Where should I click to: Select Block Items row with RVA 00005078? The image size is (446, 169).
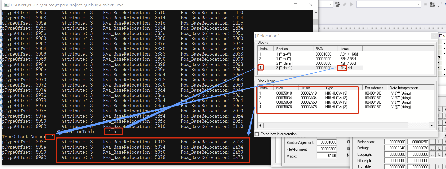pyautogui.click(x=346, y=107)
